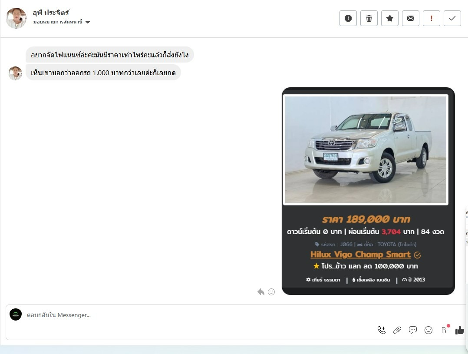Click the Baht payment request icon
Screen dimensions: 468x354
tap(444, 330)
